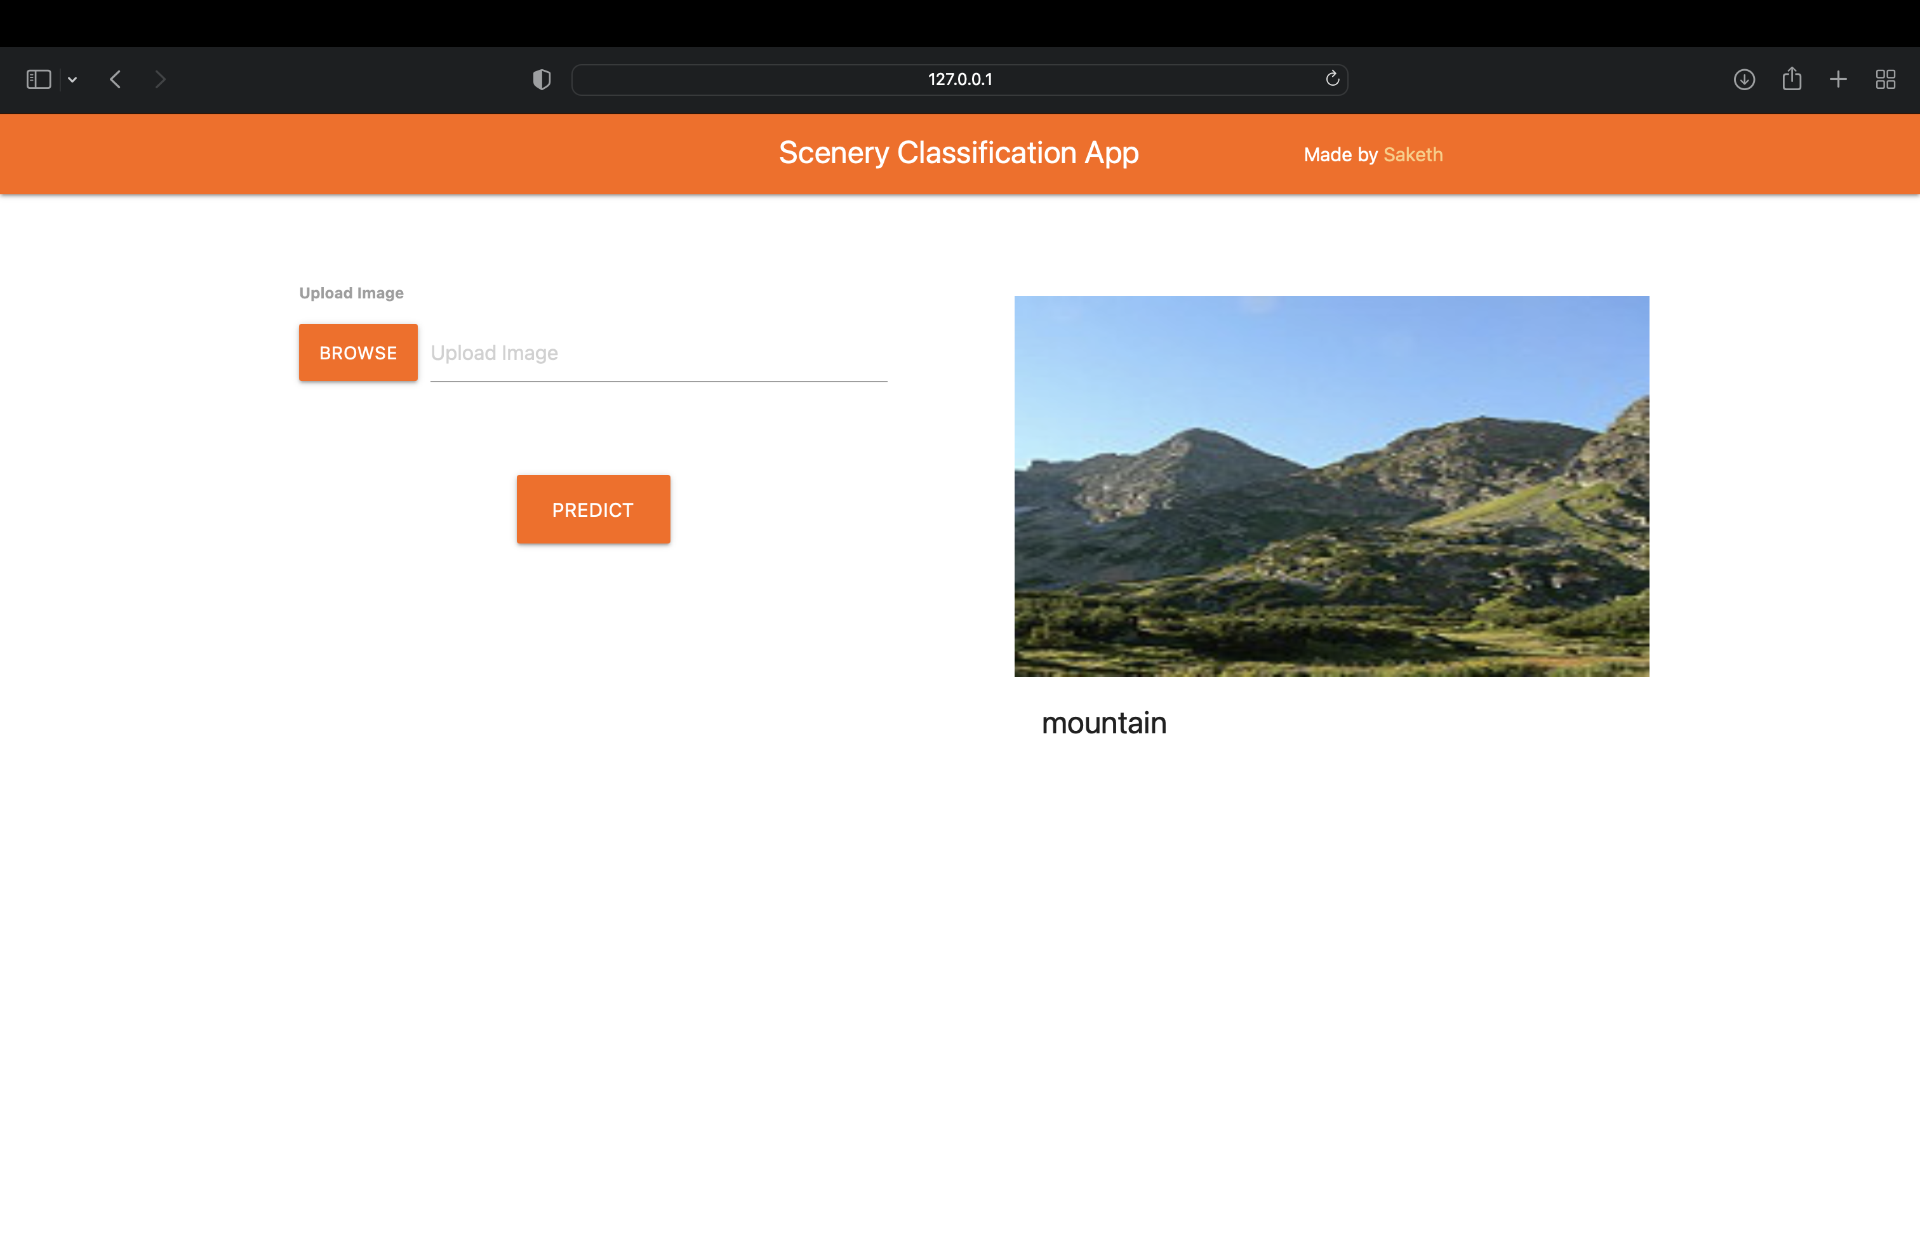Click the mountain landscape preview image
Image resolution: width=1920 pixels, height=1247 pixels.
click(1331, 486)
